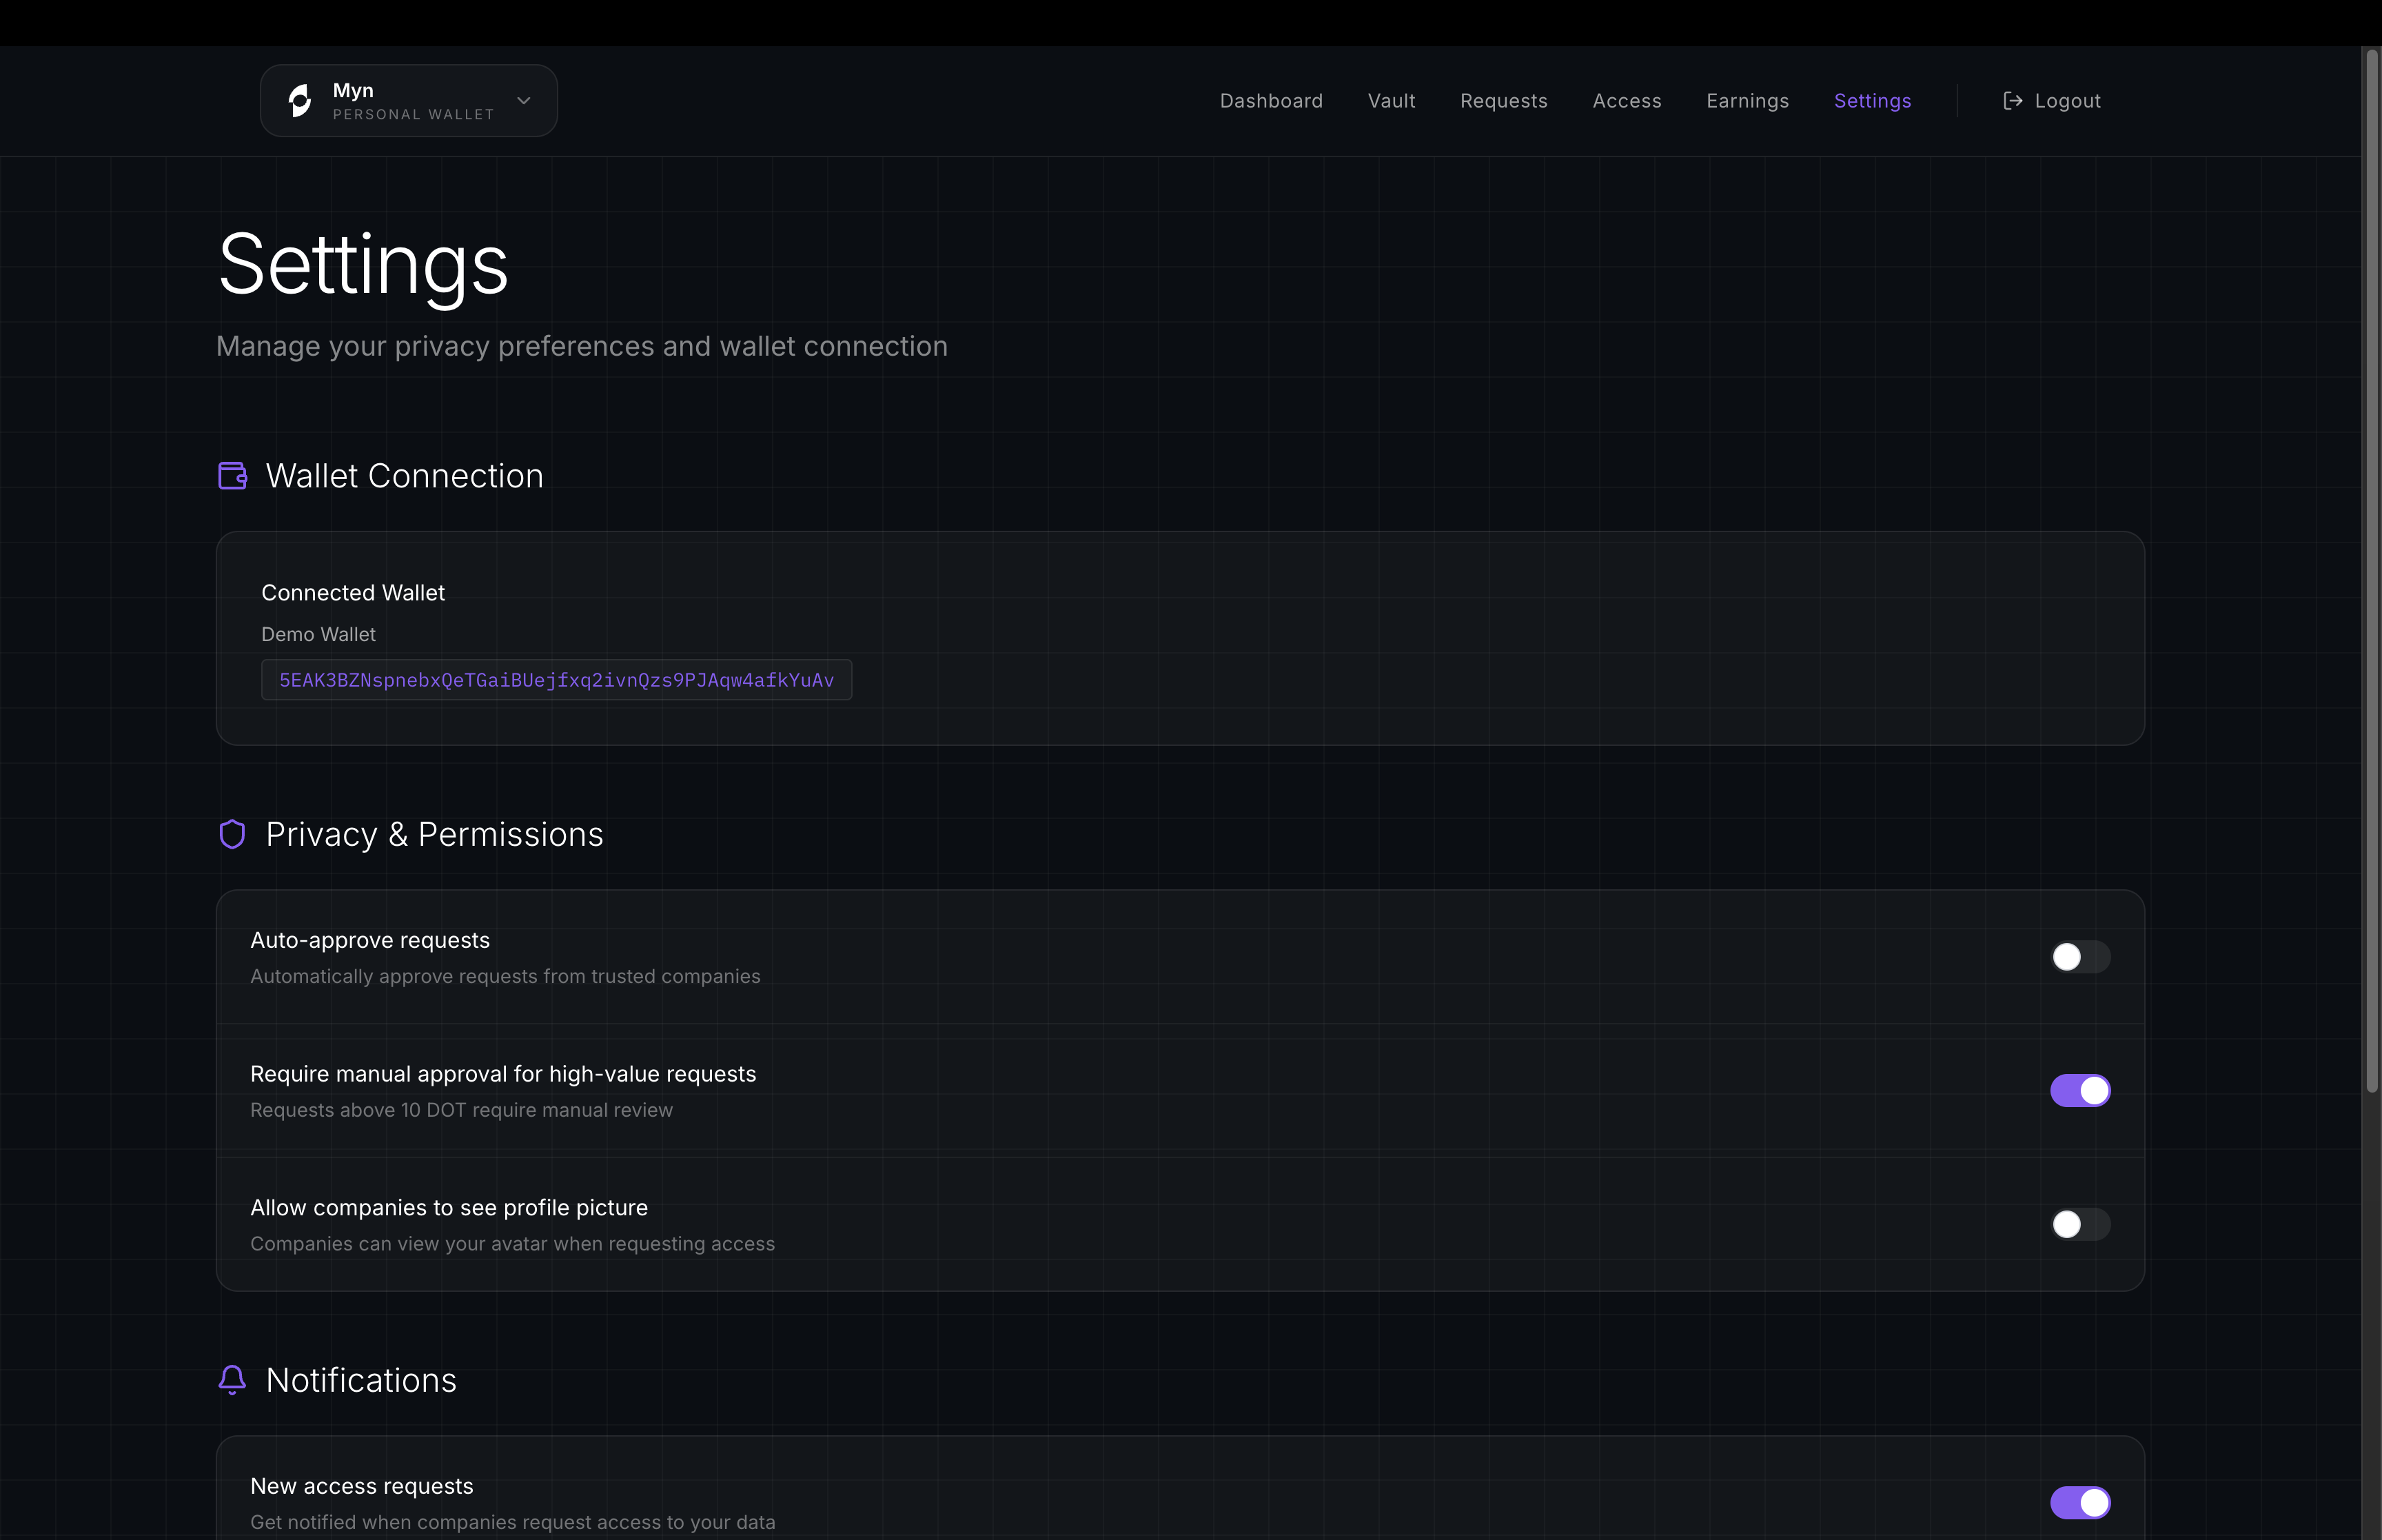Turn off New access requests notifications
This screenshot has height=1540, width=2382.
2079,1502
